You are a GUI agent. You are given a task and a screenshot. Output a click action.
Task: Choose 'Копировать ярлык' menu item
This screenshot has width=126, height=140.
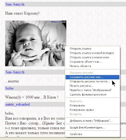tap(92, 110)
